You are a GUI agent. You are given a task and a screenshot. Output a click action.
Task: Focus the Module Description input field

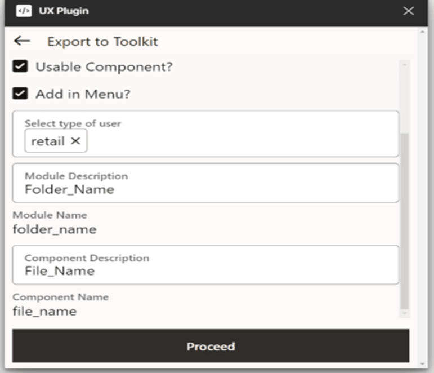click(205, 189)
